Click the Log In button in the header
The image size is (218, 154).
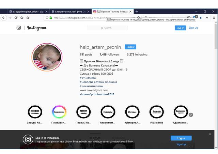(x=180, y=28)
